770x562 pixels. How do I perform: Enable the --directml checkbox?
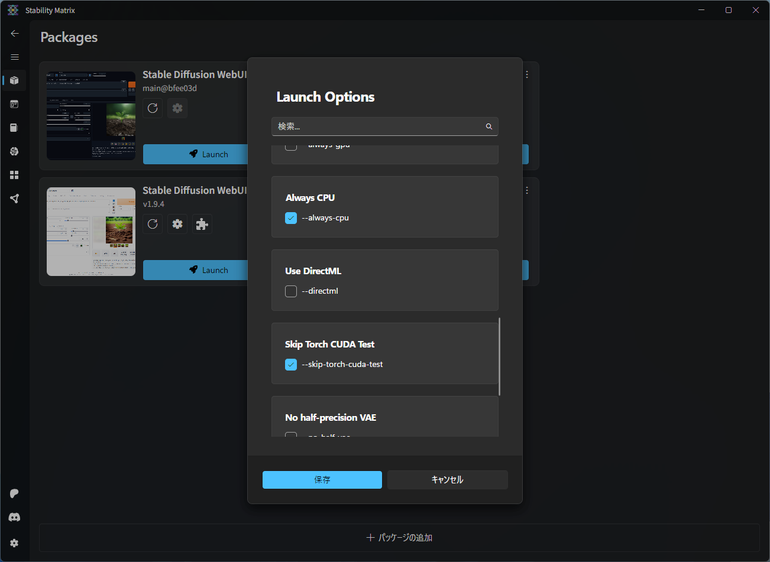291,291
